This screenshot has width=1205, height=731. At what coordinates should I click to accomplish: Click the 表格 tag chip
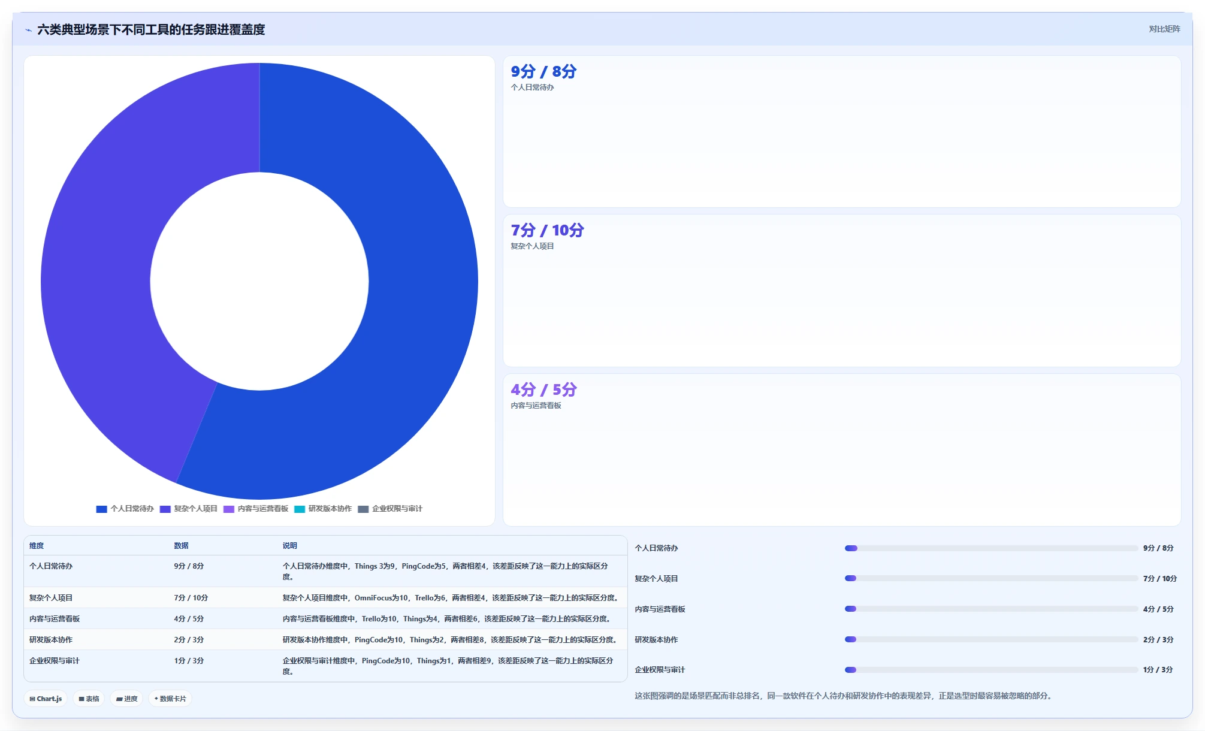coord(89,699)
